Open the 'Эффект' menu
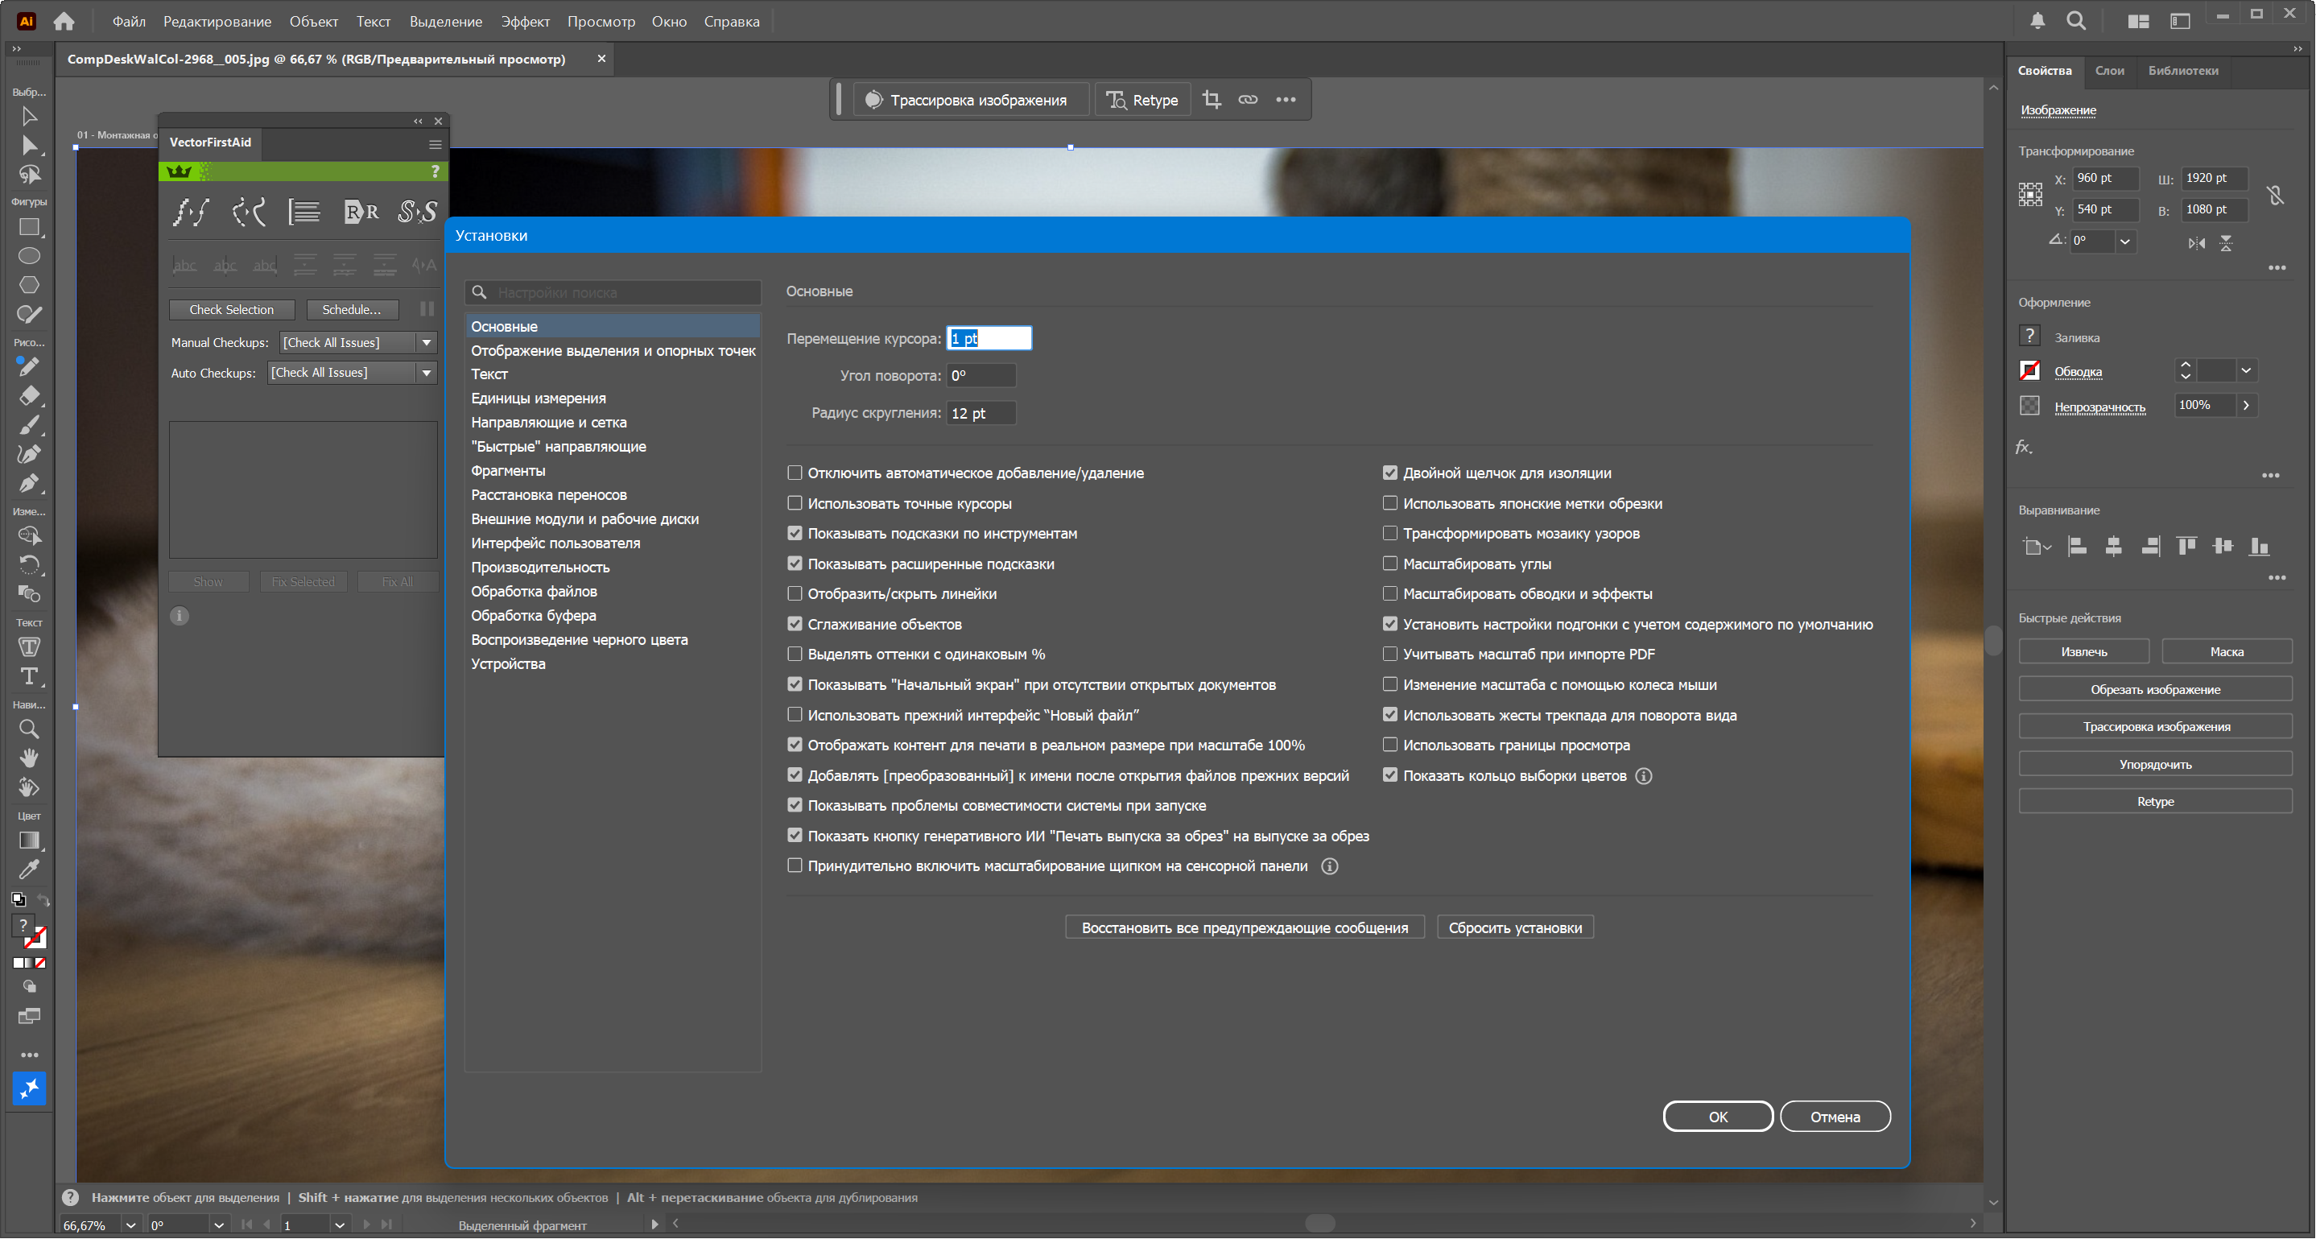This screenshot has width=2316, height=1239. 525,22
